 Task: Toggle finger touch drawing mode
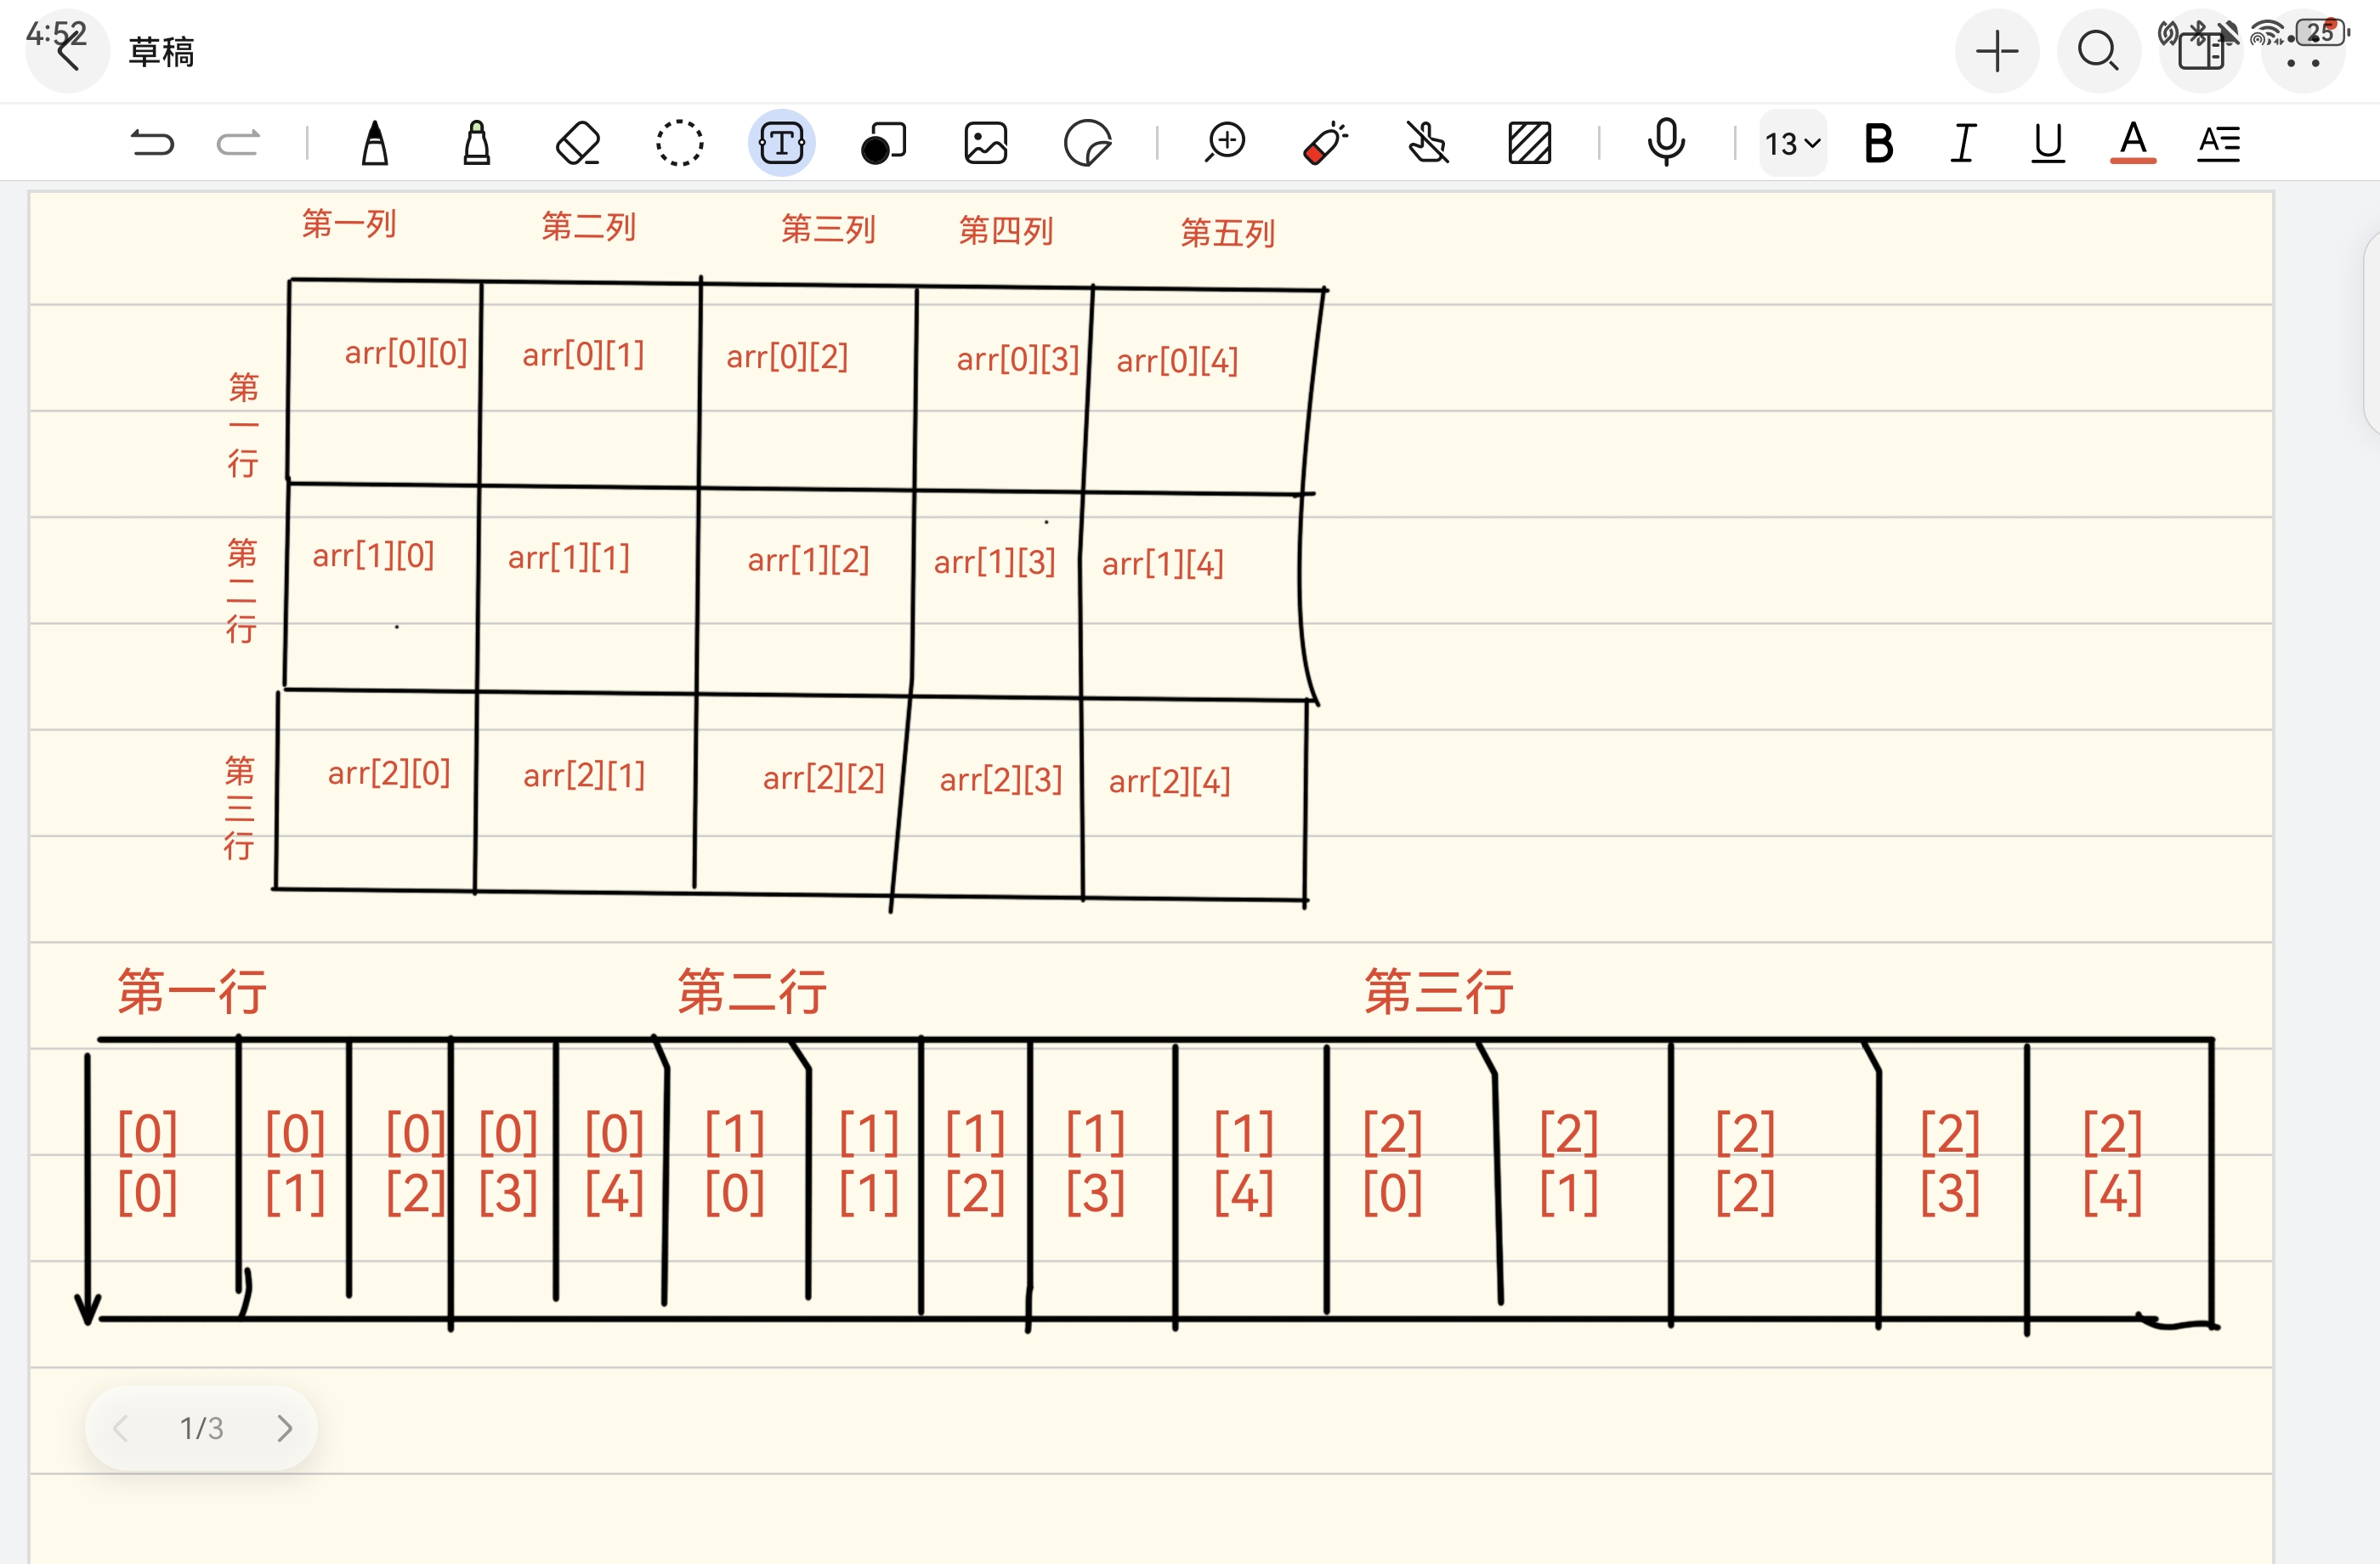[1428, 143]
